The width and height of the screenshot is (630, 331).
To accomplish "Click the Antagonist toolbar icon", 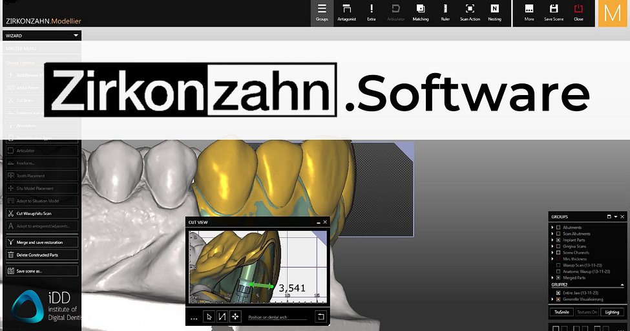I will (x=346, y=12).
